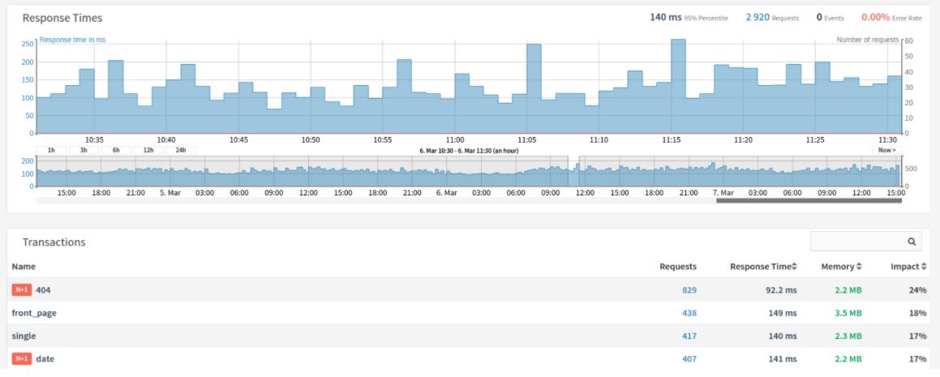Screen dimensions: 940x377
Task: Click the selected window in the overview navigator
Action: coord(573,171)
